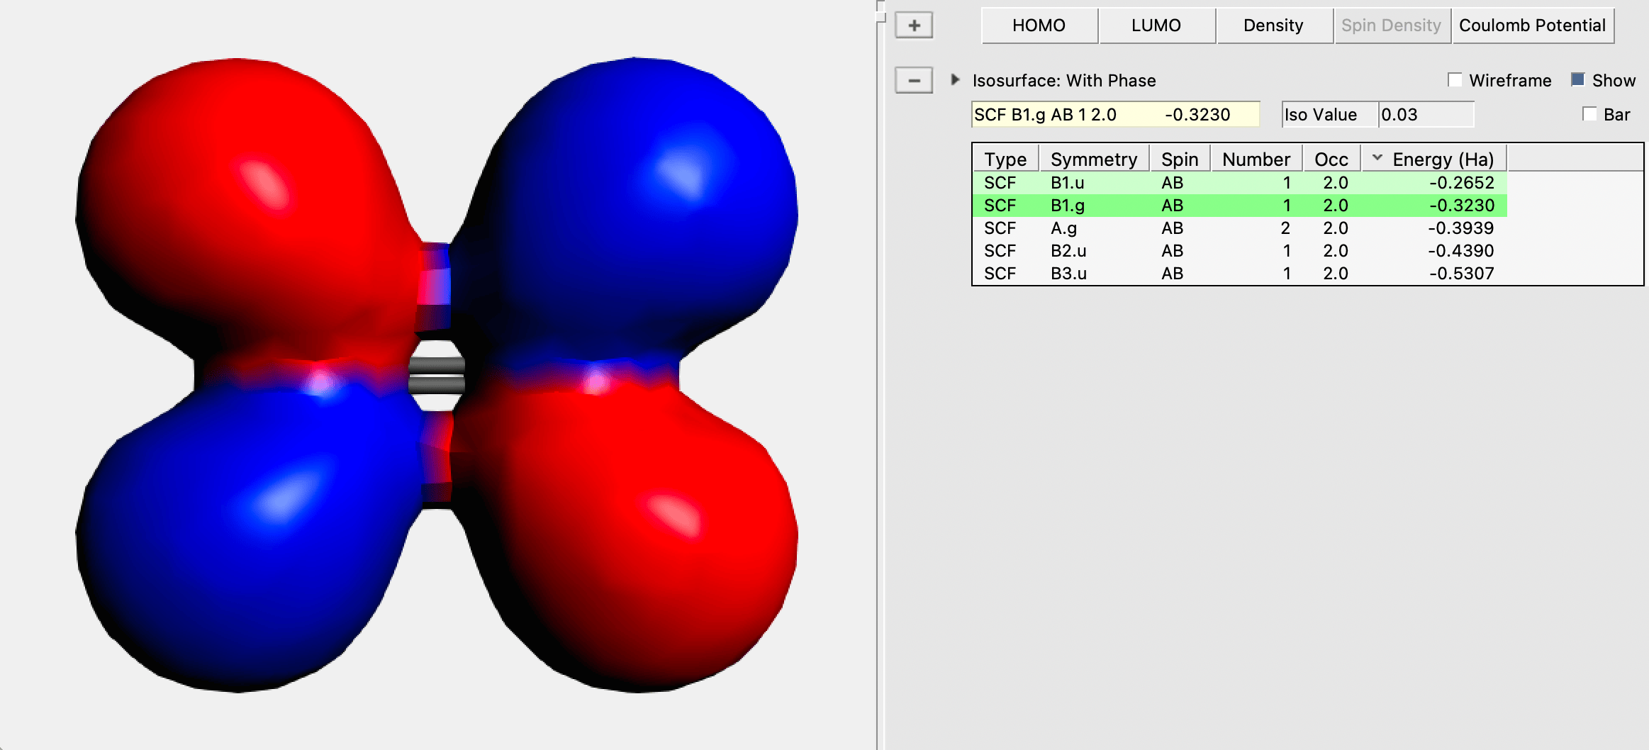Open the yellow orbital selection field
Viewport: 1649px width, 750px height.
[1114, 115]
